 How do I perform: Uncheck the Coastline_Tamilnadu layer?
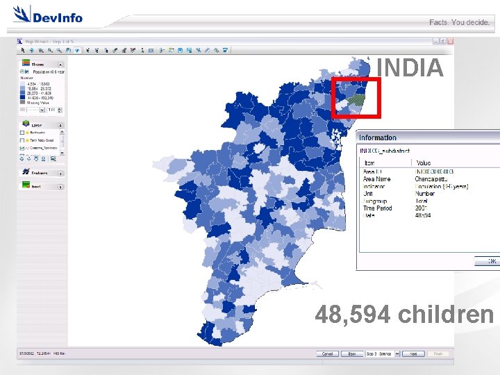22,149
